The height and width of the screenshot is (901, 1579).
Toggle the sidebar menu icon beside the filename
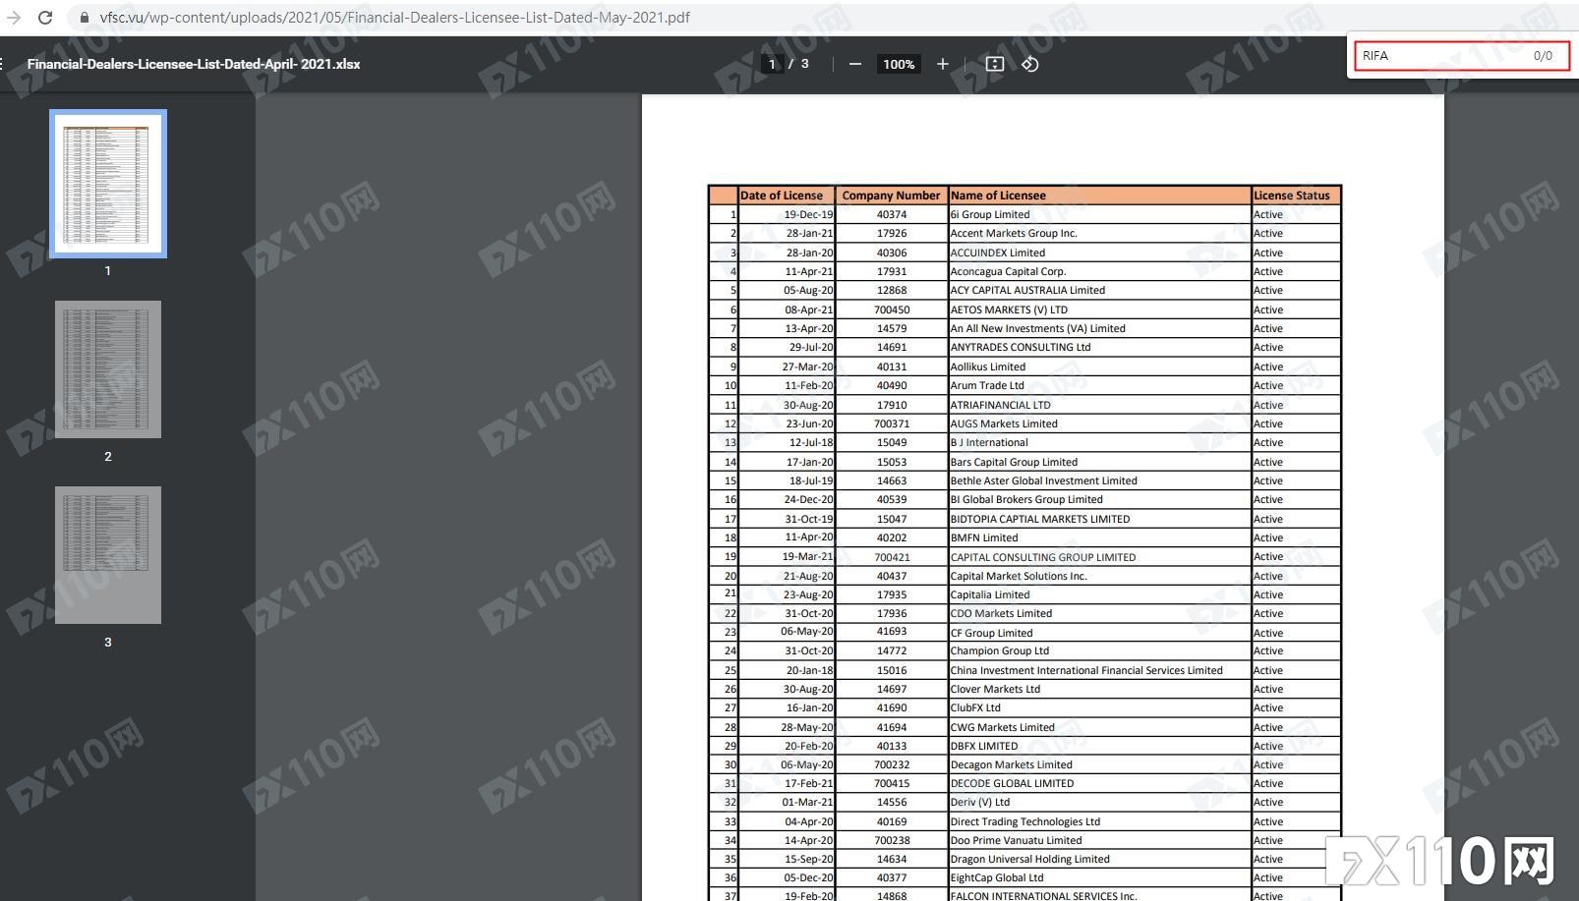tap(3, 64)
